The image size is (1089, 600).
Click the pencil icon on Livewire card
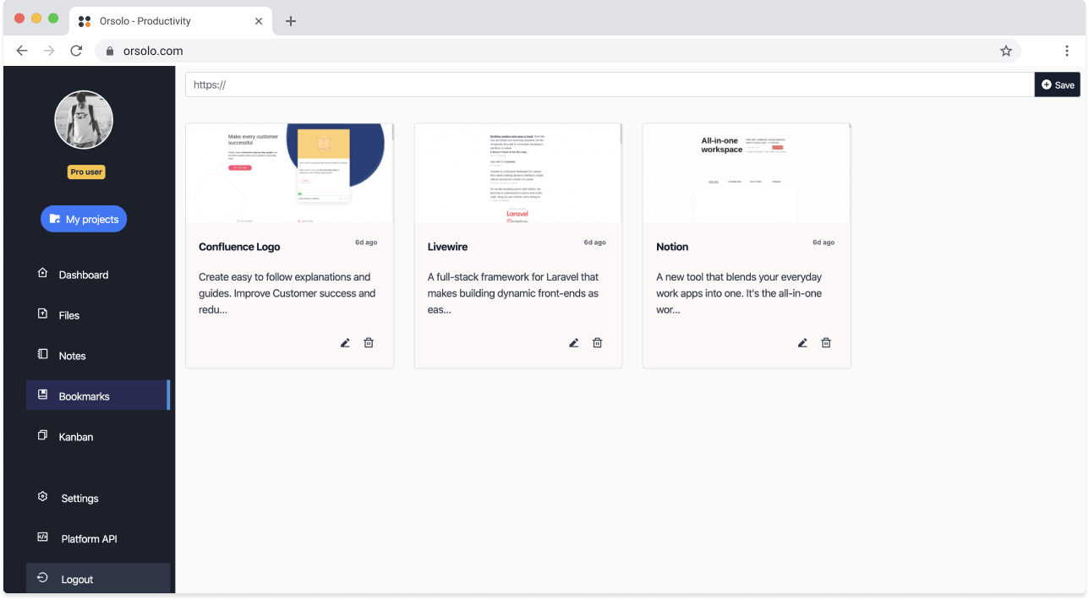[574, 342]
